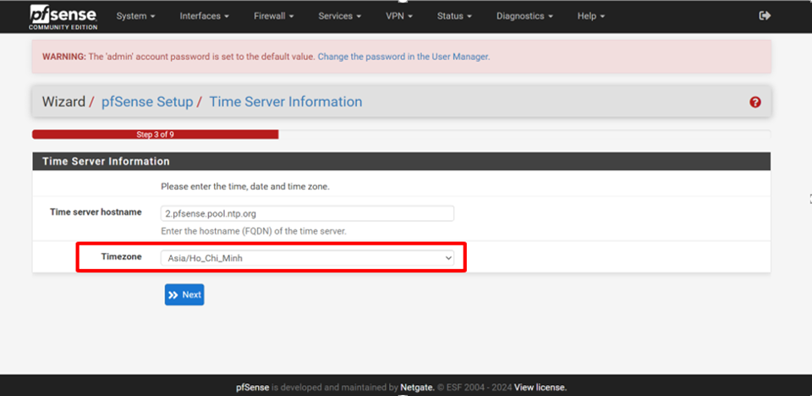Expand the Firewall menu
This screenshot has width=812, height=396.
pyautogui.click(x=273, y=16)
